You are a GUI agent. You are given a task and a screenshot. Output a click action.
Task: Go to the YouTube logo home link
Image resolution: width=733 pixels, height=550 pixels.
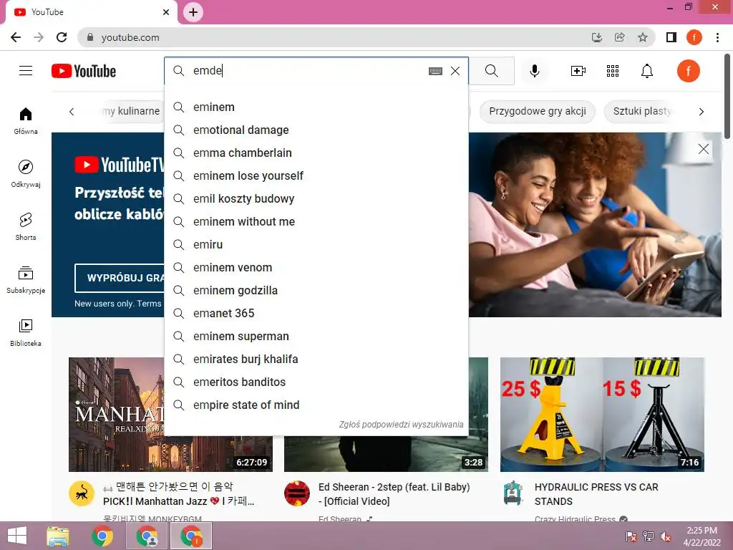(x=84, y=71)
